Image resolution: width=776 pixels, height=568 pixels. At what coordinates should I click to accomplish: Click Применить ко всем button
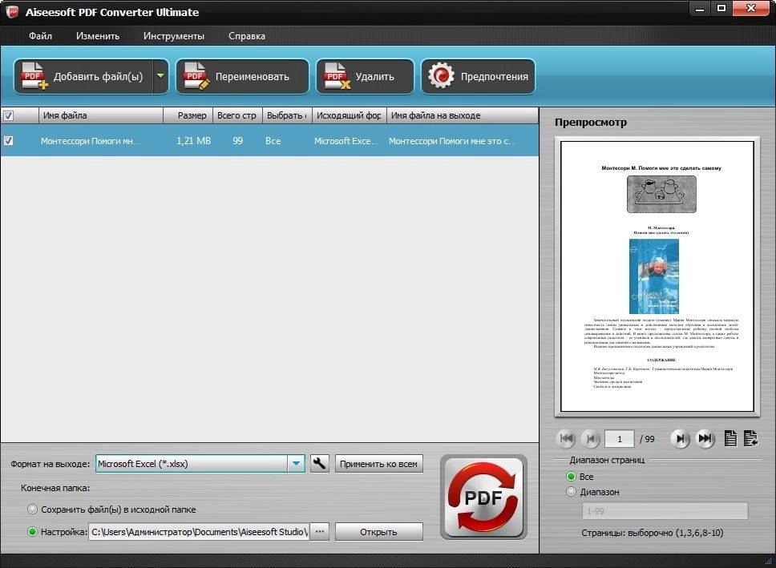click(x=378, y=464)
